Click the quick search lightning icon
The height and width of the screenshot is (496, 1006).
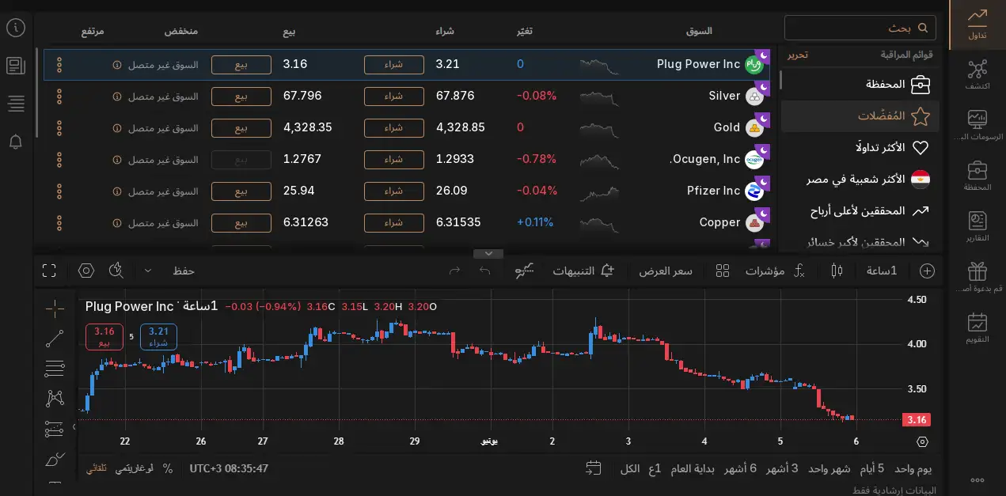point(116,271)
